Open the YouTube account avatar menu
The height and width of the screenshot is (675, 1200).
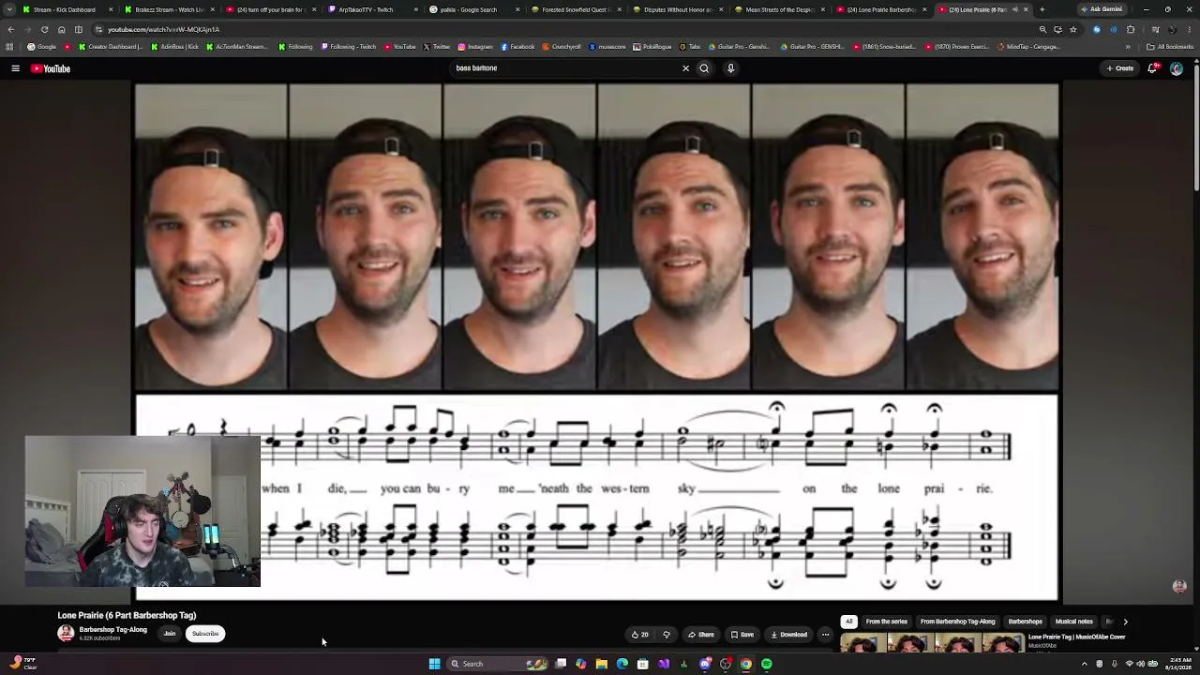point(1177,68)
